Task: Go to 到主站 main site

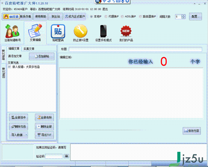Action: (56, 17)
